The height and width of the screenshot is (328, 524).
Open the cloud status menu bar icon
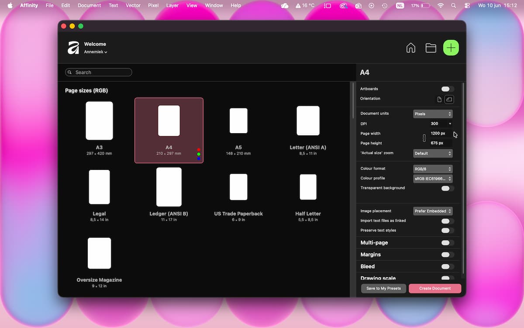(285, 6)
